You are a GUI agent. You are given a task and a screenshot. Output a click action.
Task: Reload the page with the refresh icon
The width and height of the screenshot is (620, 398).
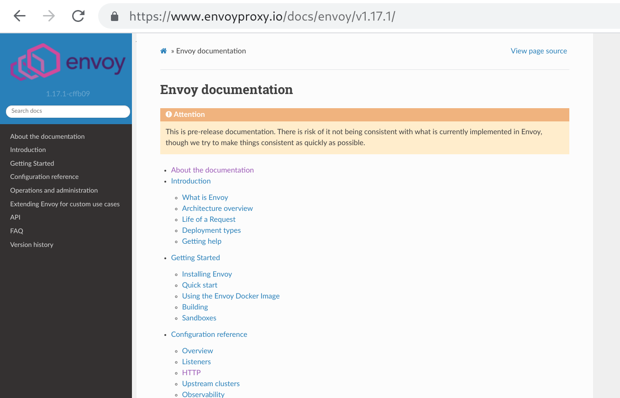coord(79,16)
